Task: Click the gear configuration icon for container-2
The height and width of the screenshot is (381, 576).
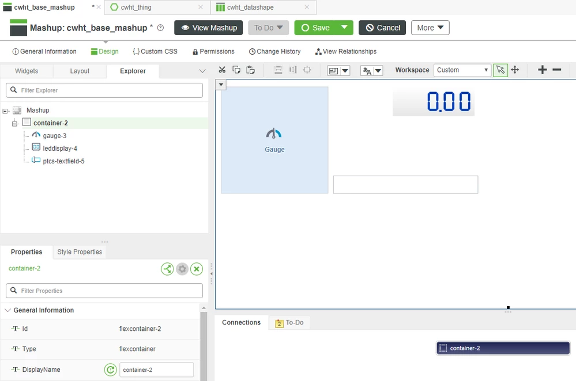Action: pos(182,269)
